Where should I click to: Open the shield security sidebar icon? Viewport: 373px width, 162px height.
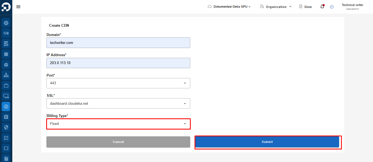(6, 127)
